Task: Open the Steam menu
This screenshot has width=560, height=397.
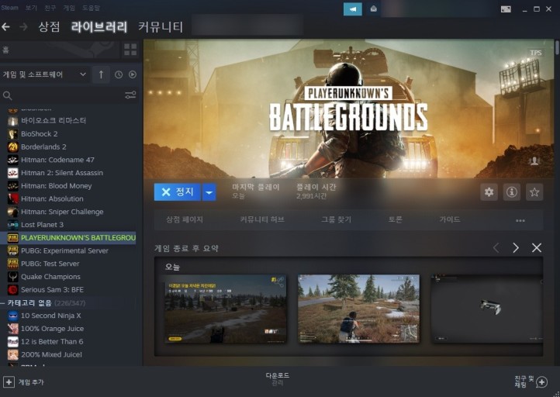Action: 9,8
